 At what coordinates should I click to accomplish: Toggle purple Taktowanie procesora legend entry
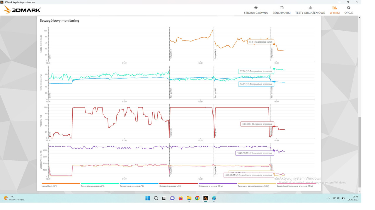[x=218, y=185]
